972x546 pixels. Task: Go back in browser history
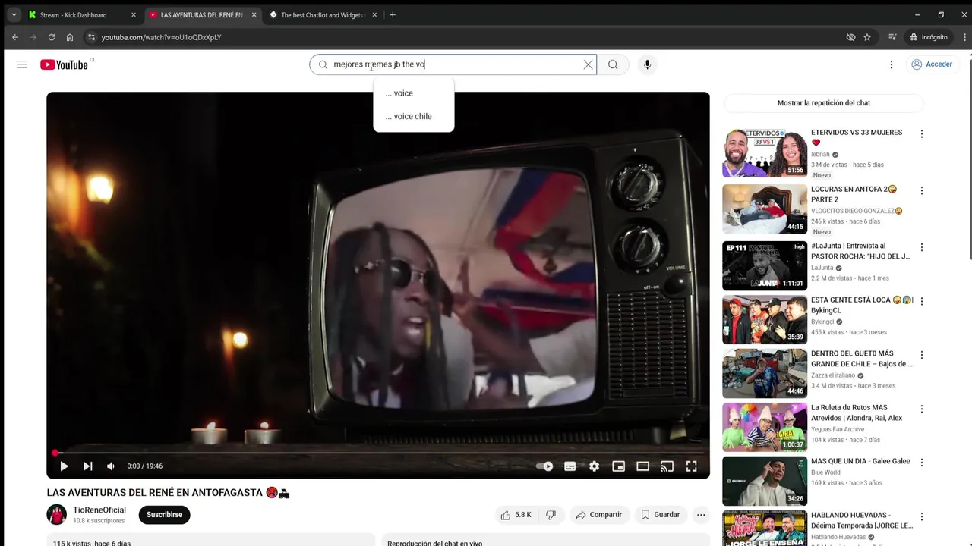click(x=15, y=37)
